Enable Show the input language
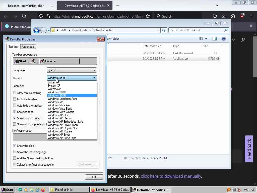 point(14,152)
